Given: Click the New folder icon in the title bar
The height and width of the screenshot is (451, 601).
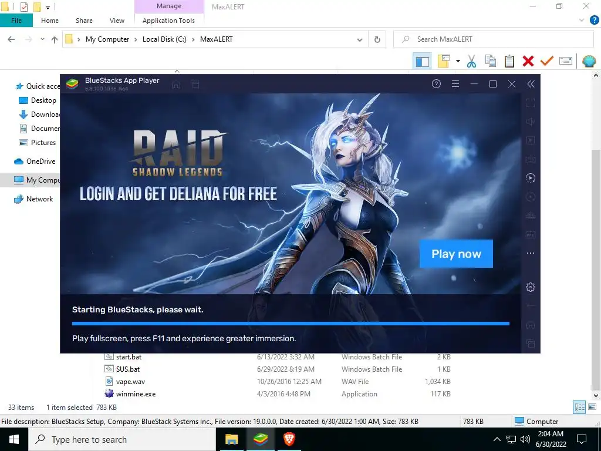Looking at the screenshot, I should pyautogui.click(x=37, y=6).
